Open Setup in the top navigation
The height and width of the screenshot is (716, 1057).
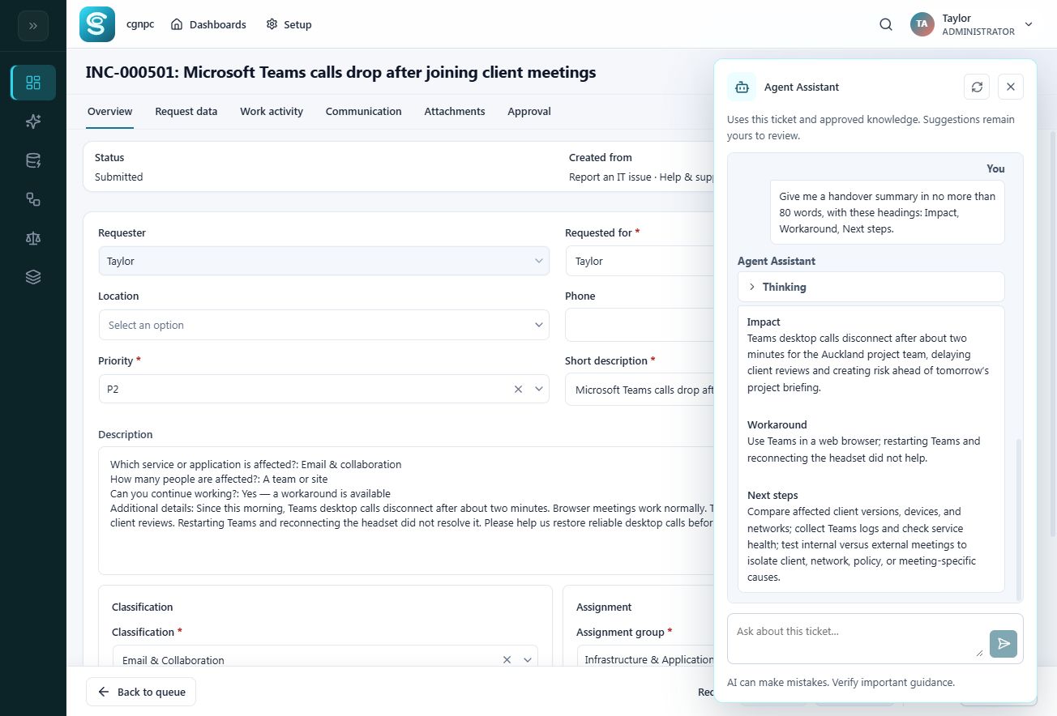tap(289, 24)
